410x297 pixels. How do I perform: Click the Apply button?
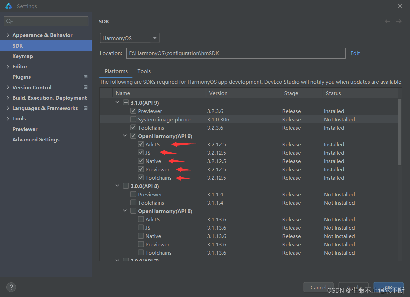(x=354, y=287)
